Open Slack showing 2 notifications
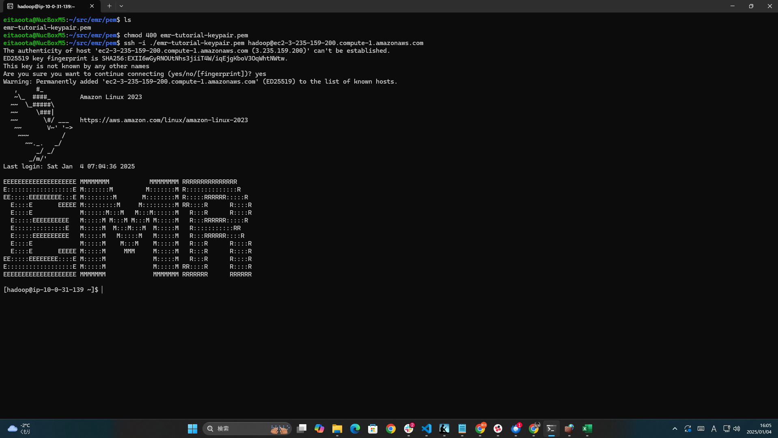 click(x=409, y=429)
